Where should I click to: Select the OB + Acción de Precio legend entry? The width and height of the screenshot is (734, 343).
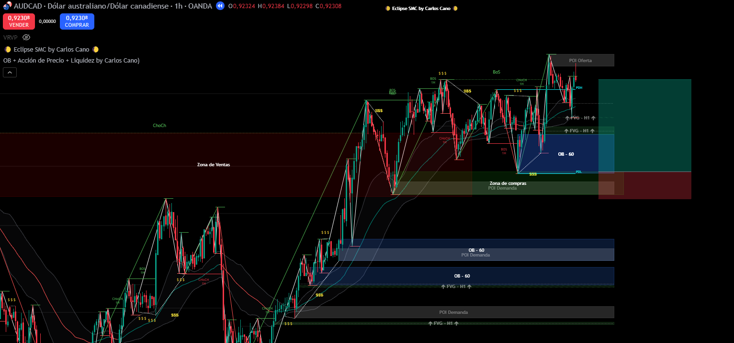[x=71, y=60]
